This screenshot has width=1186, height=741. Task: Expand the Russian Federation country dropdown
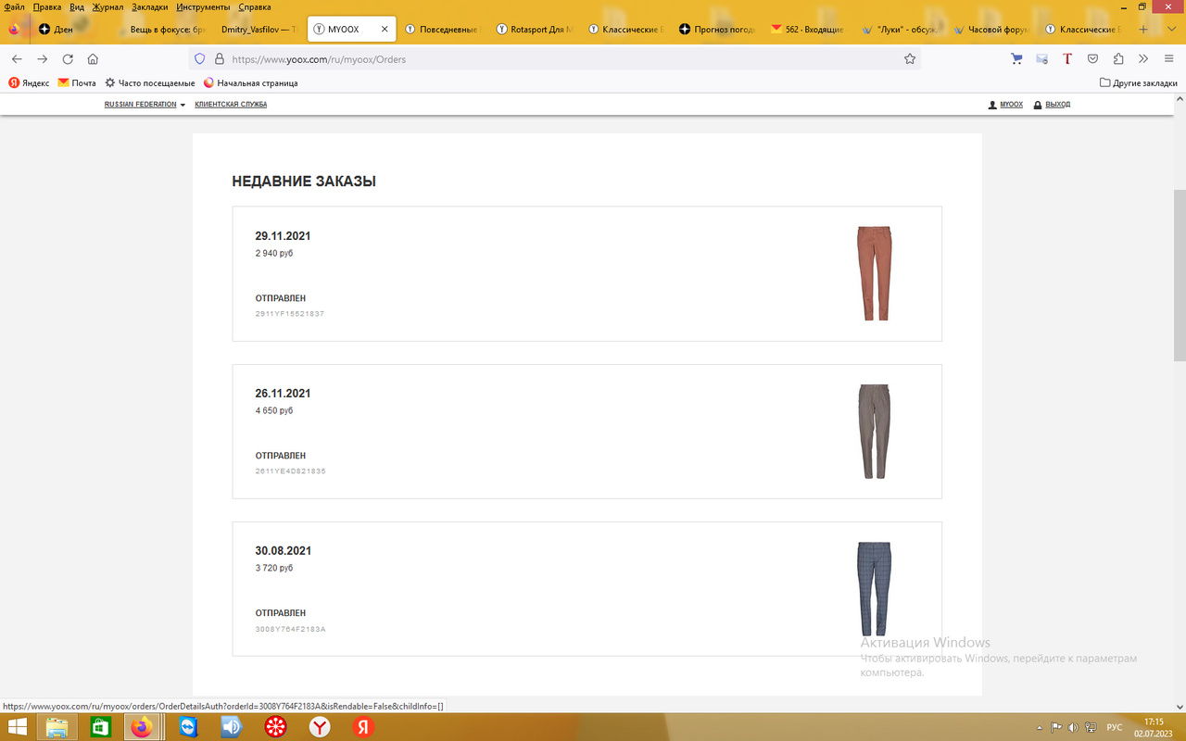tap(145, 105)
